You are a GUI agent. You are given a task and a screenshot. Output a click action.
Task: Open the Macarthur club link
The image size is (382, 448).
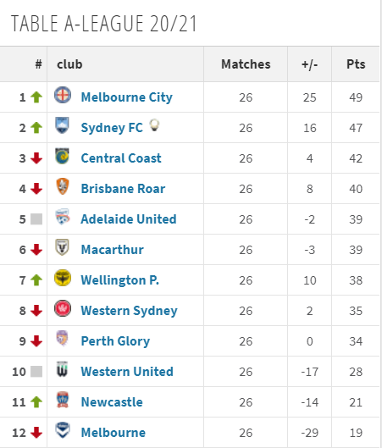tap(113, 250)
